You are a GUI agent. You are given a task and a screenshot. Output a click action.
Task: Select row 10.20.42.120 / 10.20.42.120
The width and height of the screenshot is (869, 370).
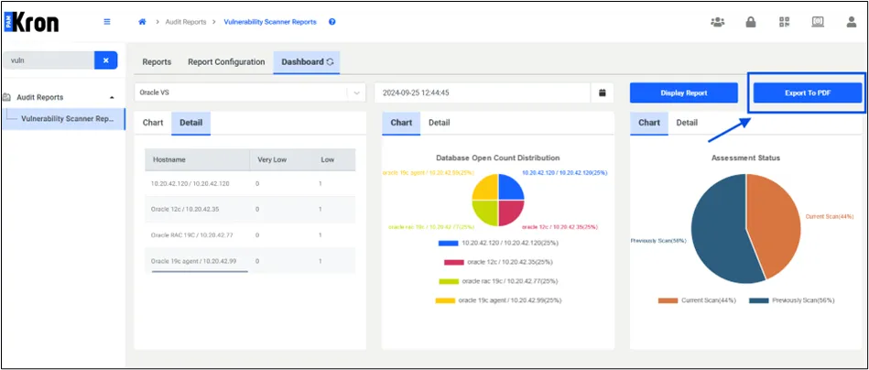click(x=251, y=183)
